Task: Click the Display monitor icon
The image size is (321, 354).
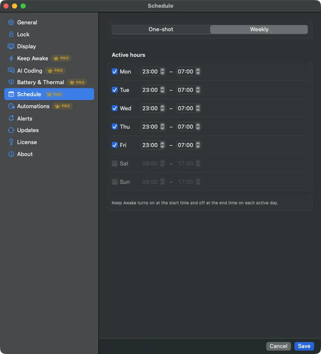Action: point(11,46)
